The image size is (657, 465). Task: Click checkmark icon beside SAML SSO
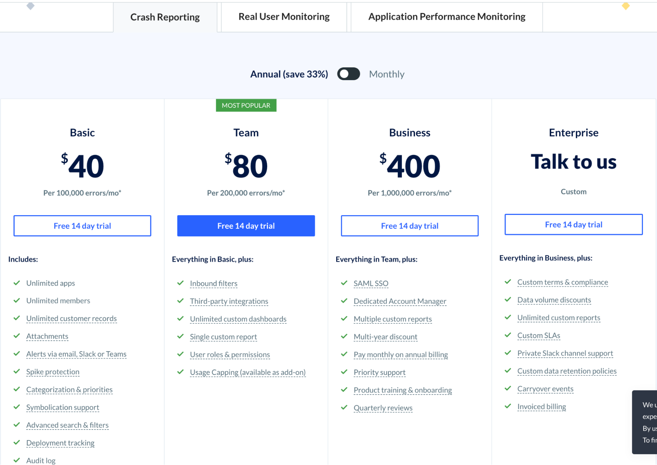click(344, 283)
